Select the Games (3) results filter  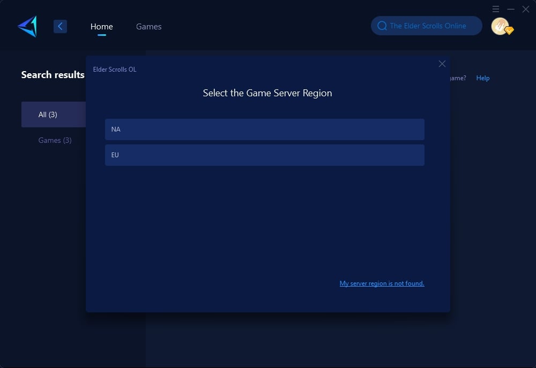55,140
